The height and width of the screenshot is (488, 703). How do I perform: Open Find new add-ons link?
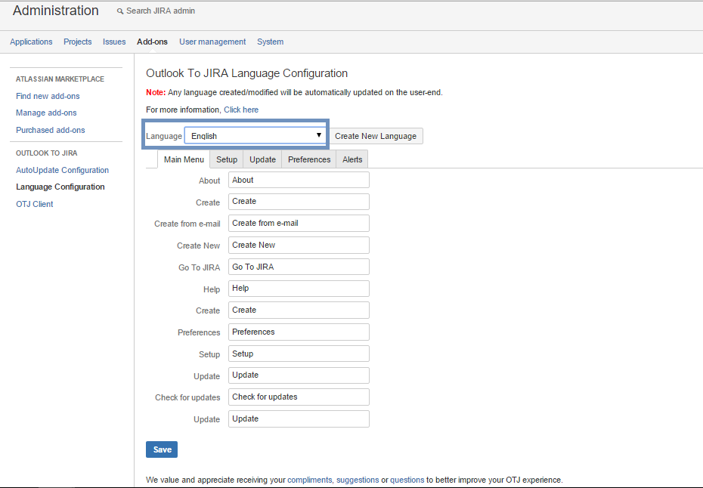[x=48, y=96]
